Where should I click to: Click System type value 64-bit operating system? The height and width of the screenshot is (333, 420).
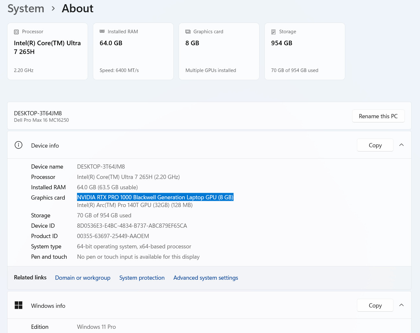134,246
